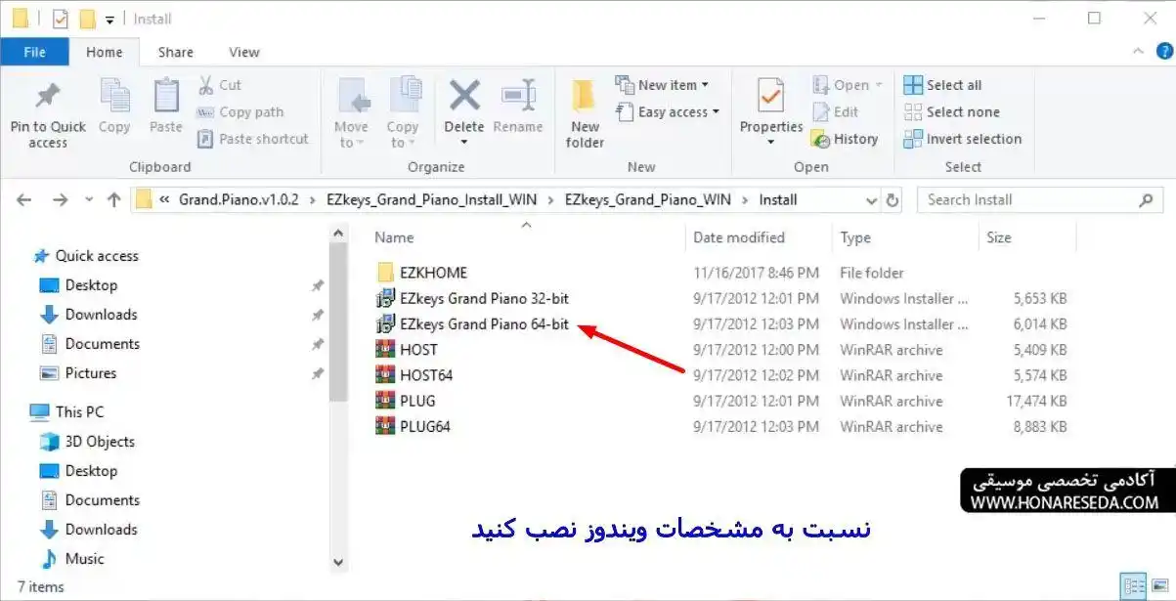
Task: Click the red X Delete icon
Action: tap(464, 95)
